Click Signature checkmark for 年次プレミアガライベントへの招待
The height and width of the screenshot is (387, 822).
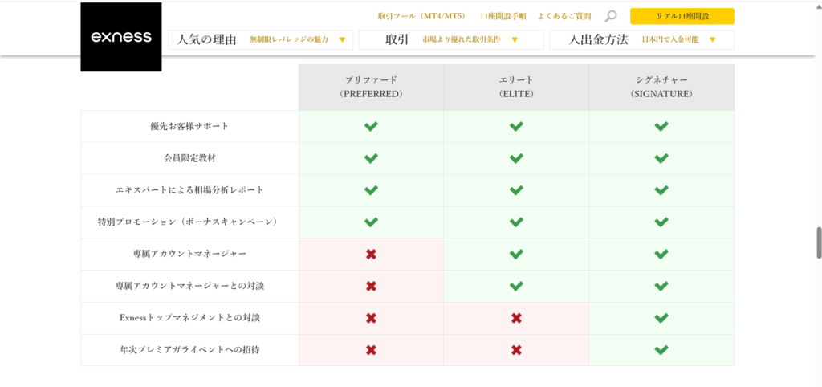click(661, 350)
